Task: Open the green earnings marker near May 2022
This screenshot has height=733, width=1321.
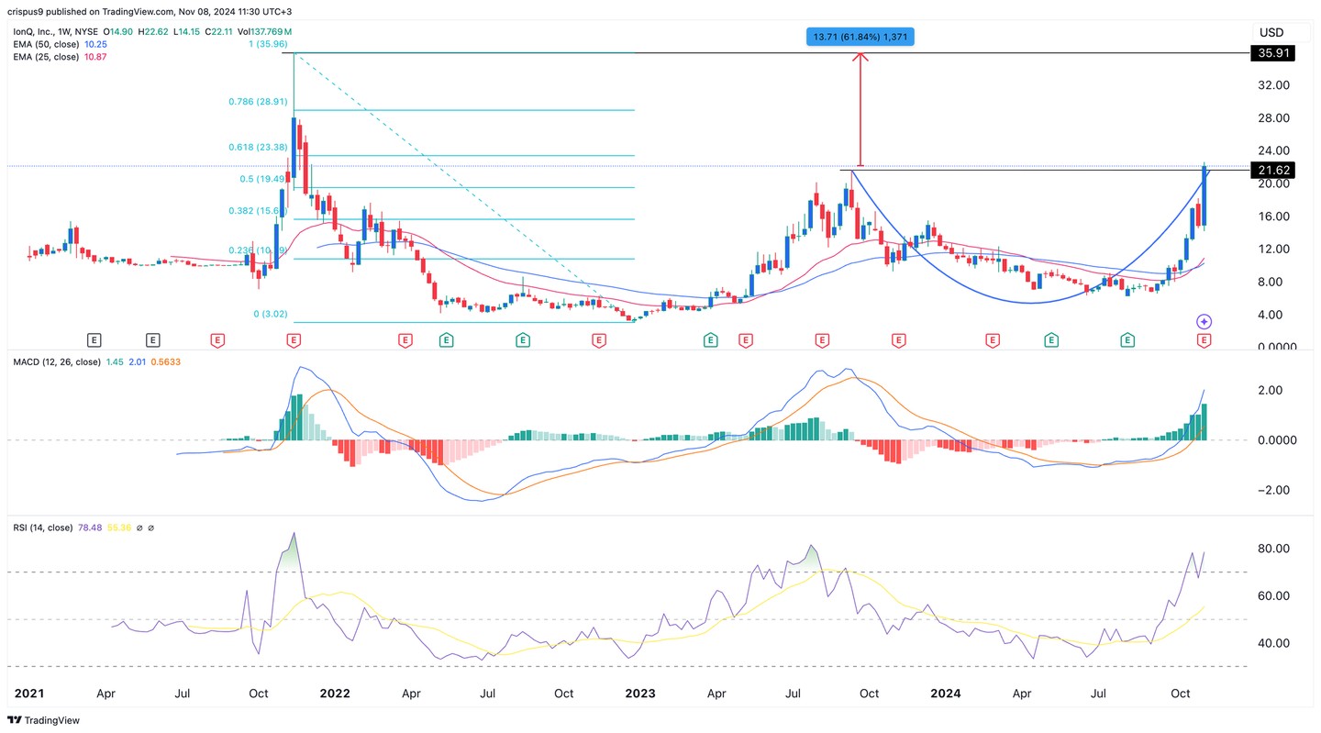Action: pos(445,340)
